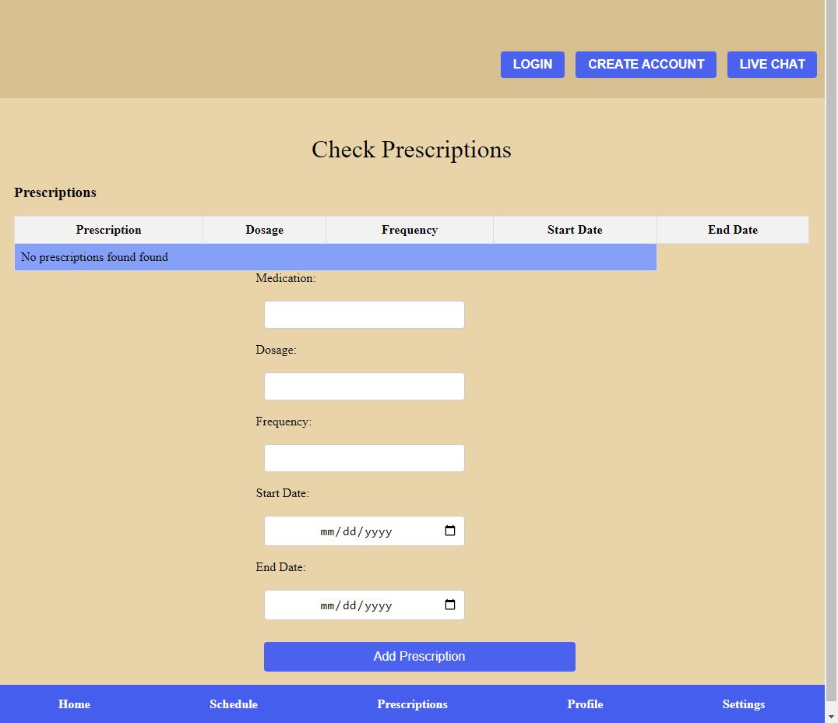Select the Frequency input field
This screenshot has height=723, width=838.
pyautogui.click(x=364, y=459)
